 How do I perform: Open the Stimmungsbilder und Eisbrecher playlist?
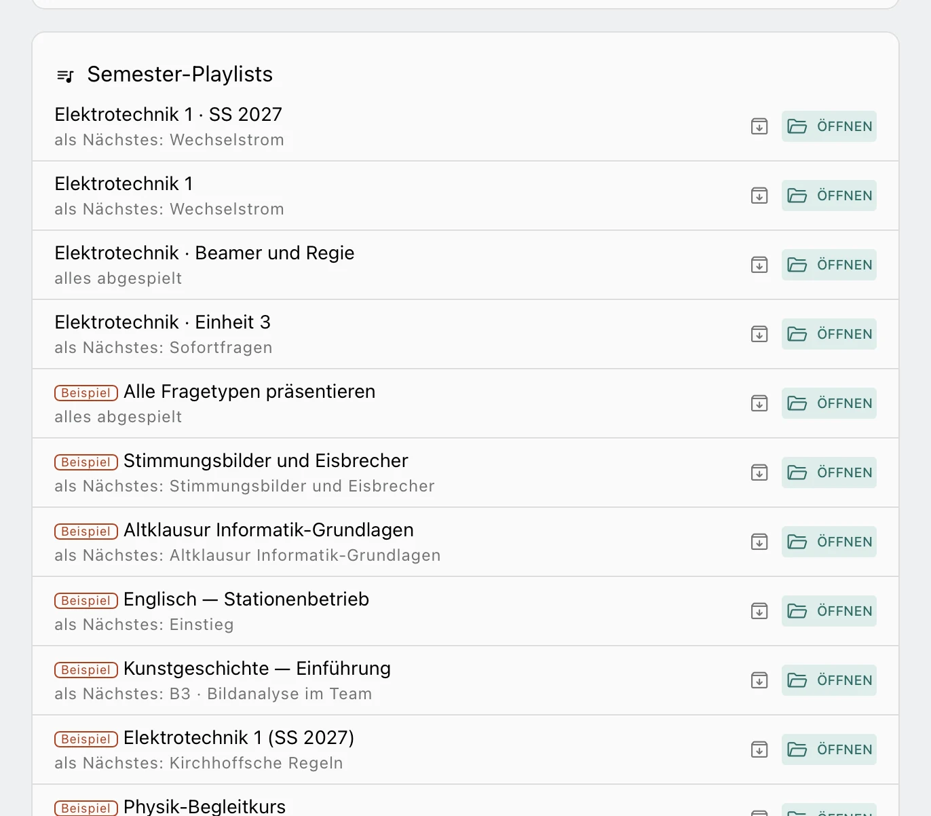coord(829,472)
